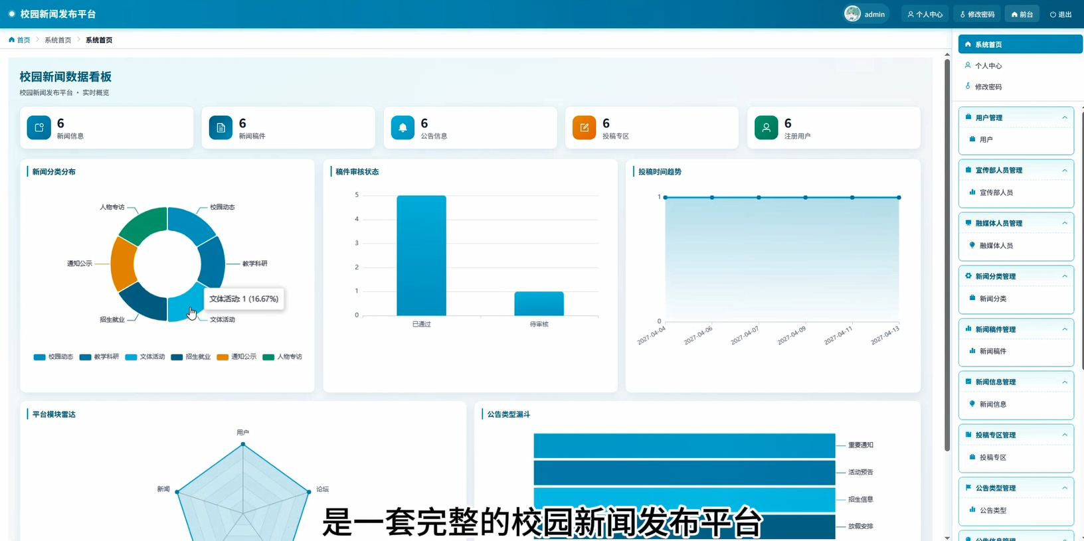Image resolution: width=1084 pixels, height=541 pixels.
Task: Click the 校园新闻数据看板 heading
Action: point(66,77)
